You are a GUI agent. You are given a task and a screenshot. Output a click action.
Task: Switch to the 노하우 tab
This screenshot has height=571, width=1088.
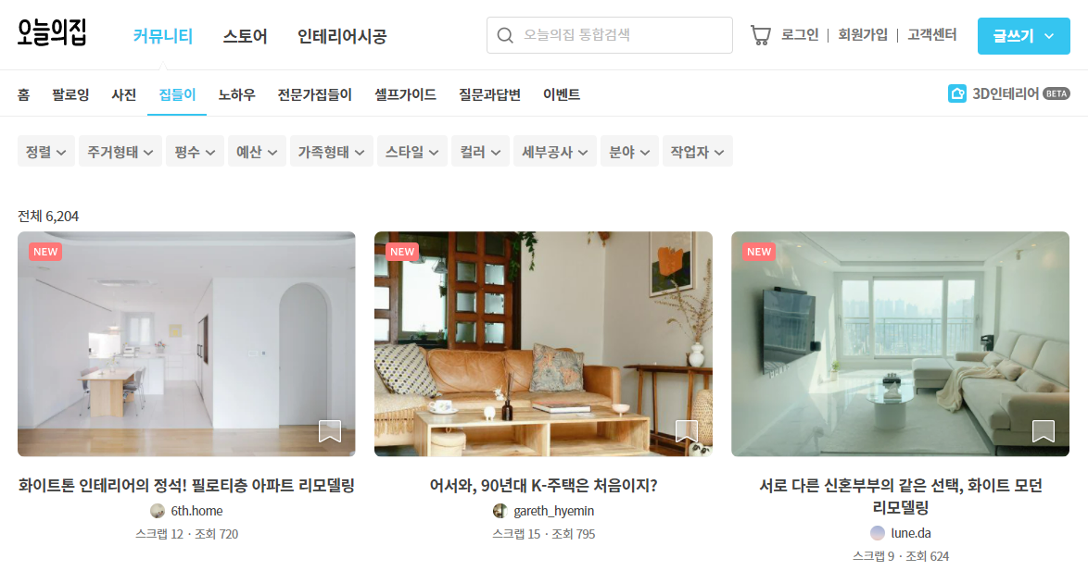click(x=236, y=94)
